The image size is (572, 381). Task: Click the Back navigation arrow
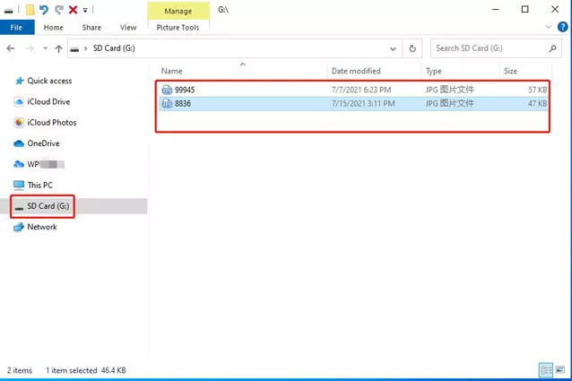click(12, 48)
